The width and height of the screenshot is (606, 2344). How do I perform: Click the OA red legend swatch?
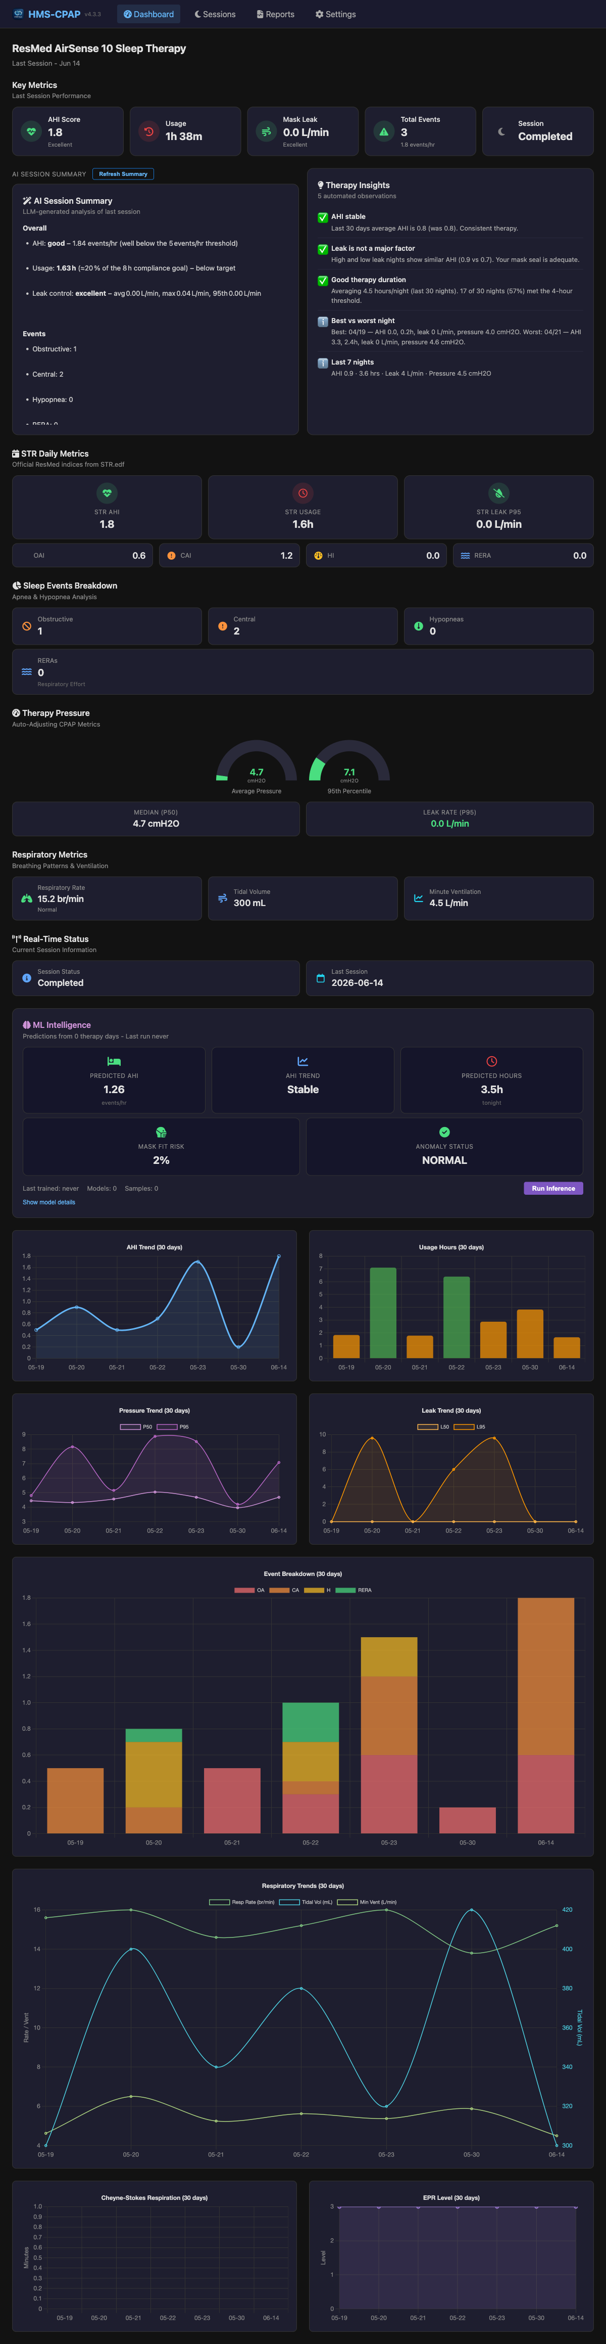click(x=244, y=1590)
